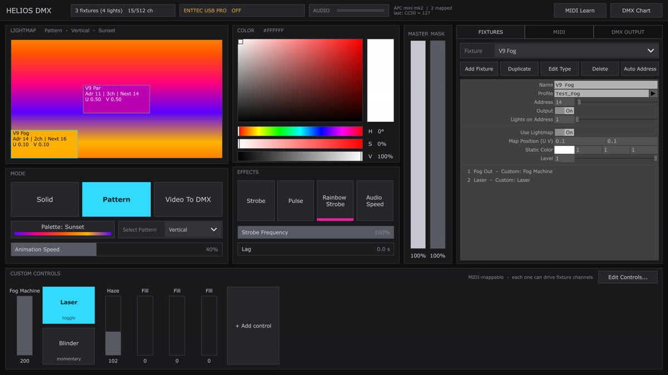Delete the selected fixture
Screen dimensions: 668x375
click(x=600, y=69)
